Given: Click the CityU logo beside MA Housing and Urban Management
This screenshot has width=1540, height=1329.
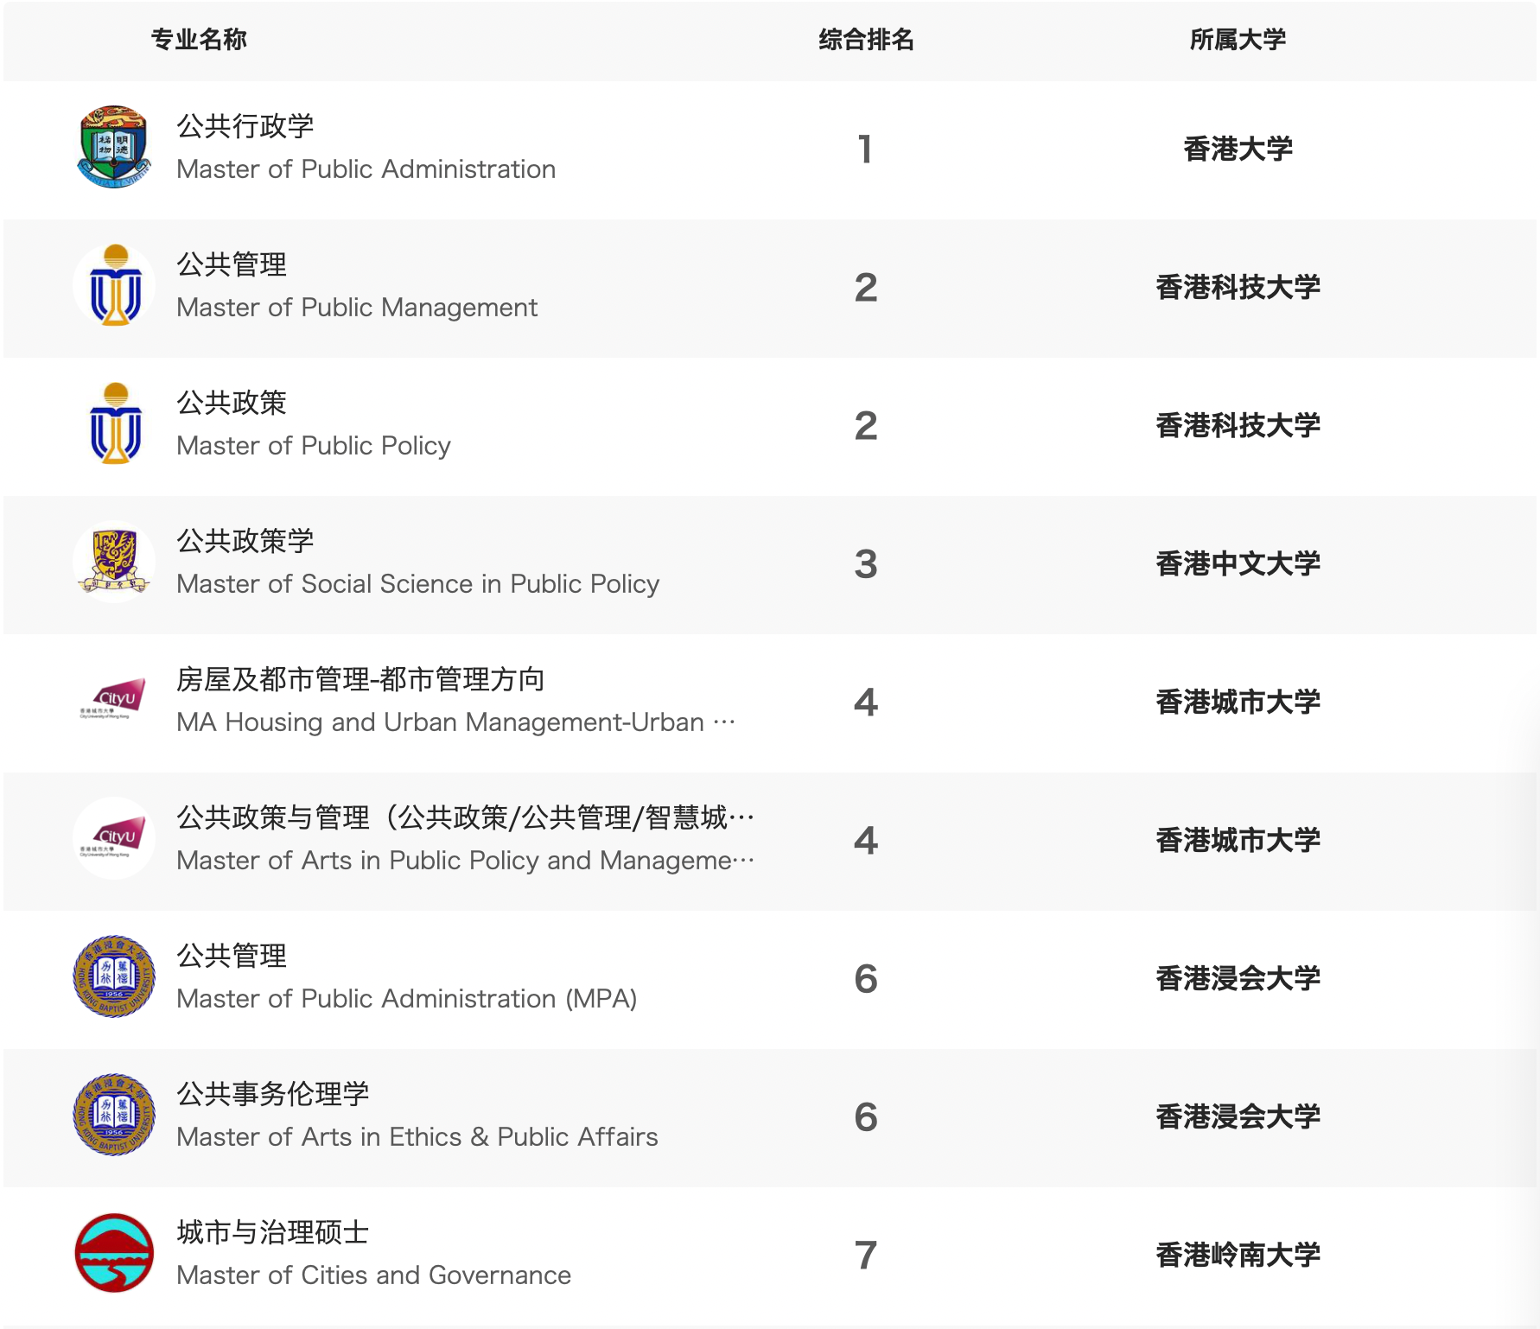Looking at the screenshot, I should tap(114, 701).
